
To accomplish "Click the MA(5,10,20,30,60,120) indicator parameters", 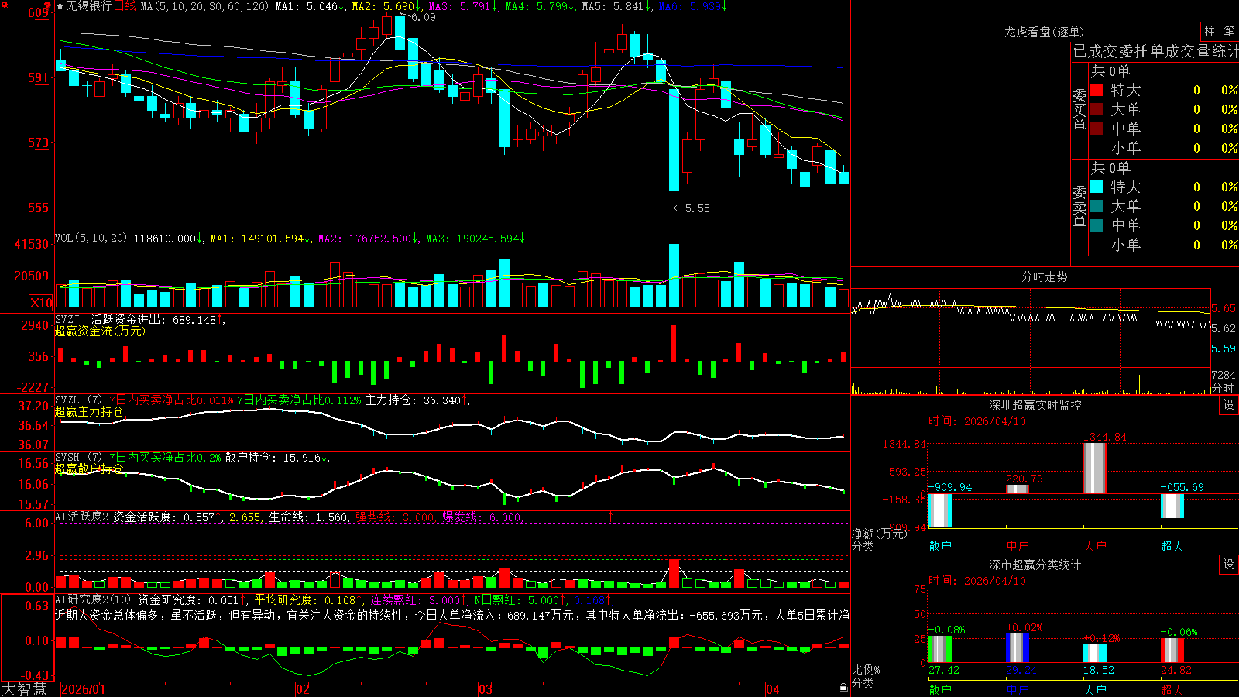I will pos(205,6).
